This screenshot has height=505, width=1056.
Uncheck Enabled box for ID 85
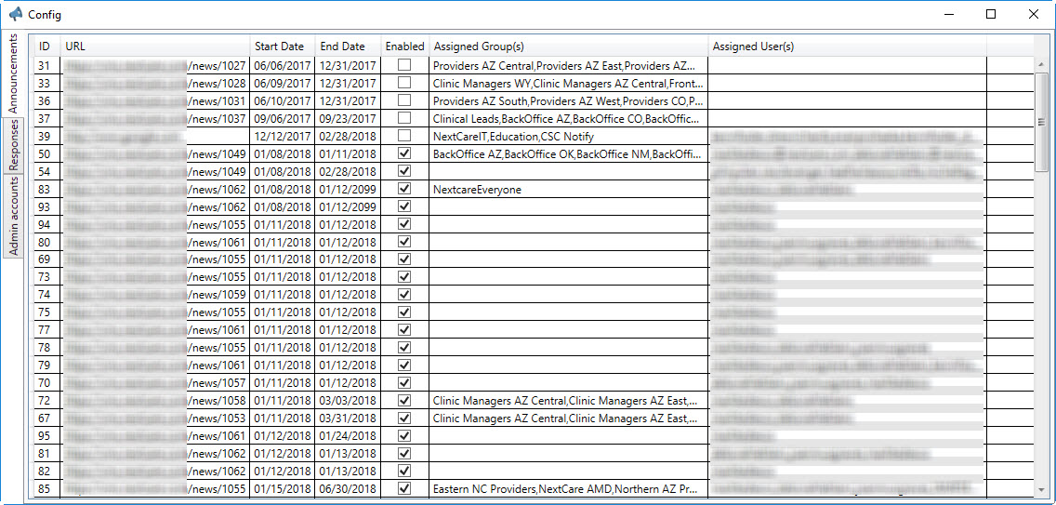pyautogui.click(x=404, y=488)
